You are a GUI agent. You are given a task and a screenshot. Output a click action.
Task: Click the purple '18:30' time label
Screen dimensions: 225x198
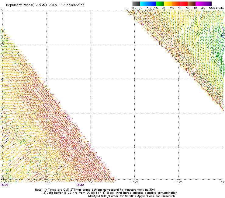point(80,185)
